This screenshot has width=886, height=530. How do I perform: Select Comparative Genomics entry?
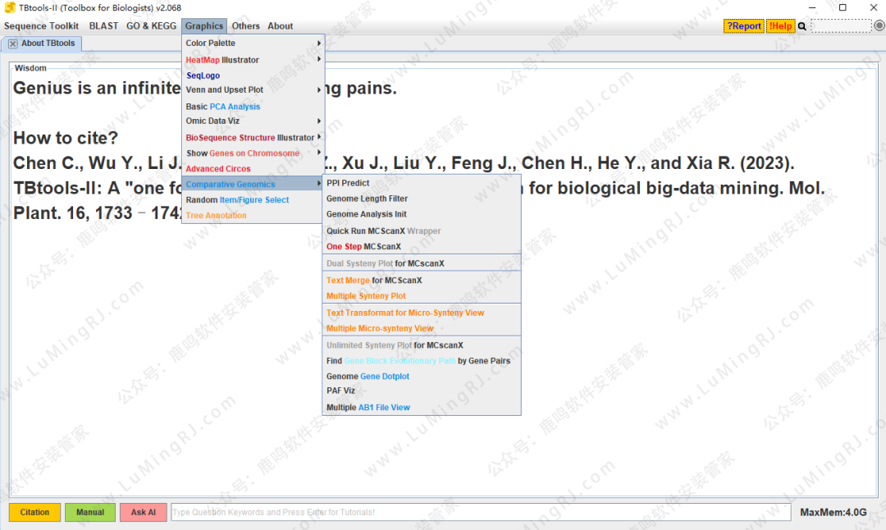coord(253,185)
